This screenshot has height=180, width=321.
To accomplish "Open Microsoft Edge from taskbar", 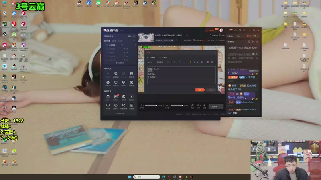I will [164, 177].
